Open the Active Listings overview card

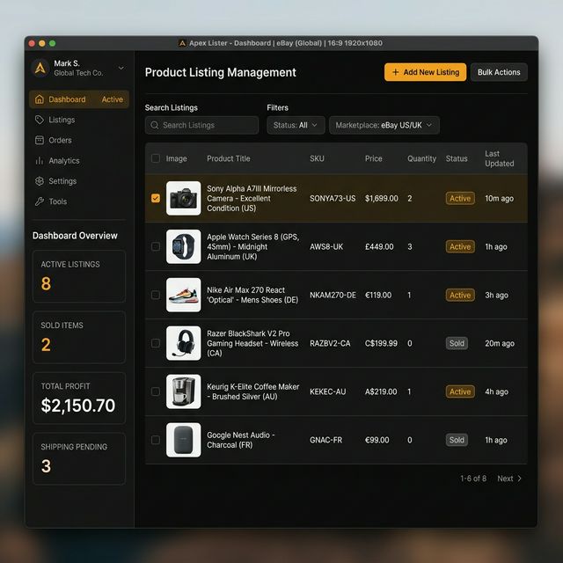tap(79, 276)
